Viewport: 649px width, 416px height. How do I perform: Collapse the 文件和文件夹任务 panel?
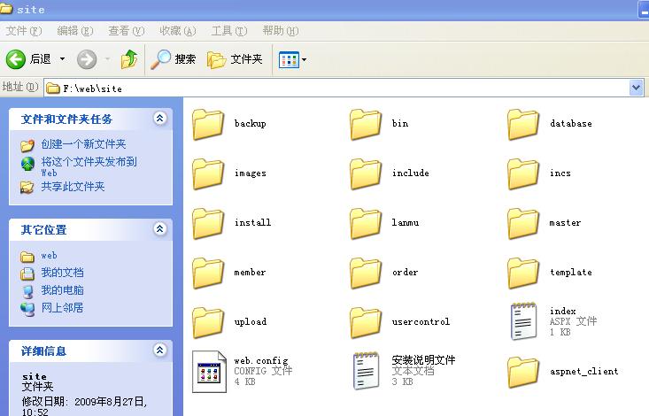(159, 119)
